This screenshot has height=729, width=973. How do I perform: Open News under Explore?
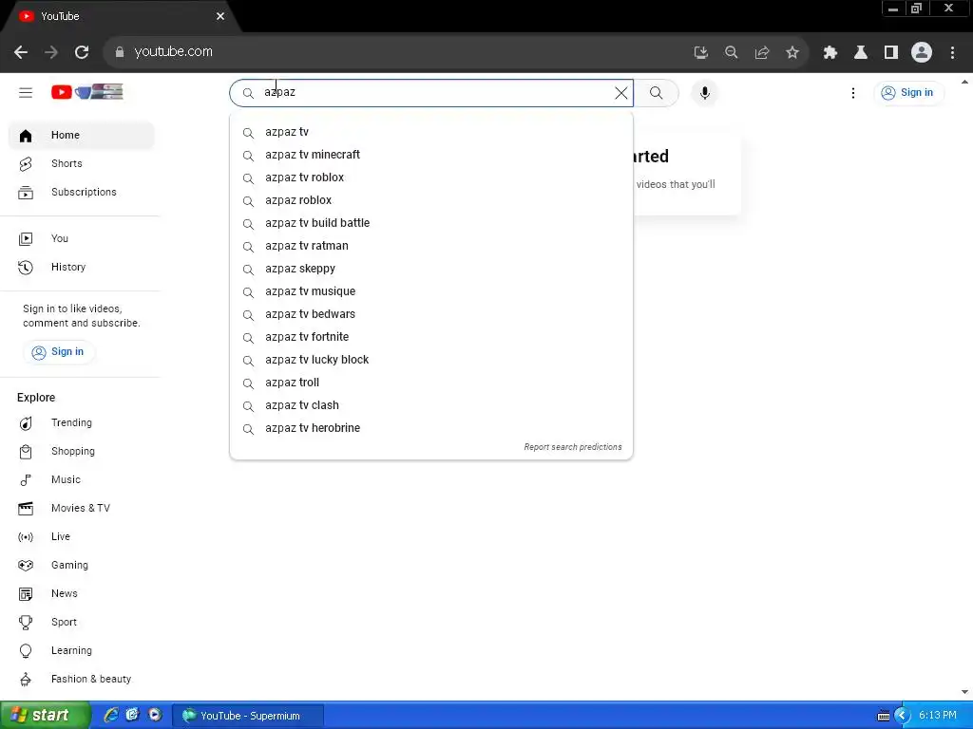pyautogui.click(x=82, y=594)
